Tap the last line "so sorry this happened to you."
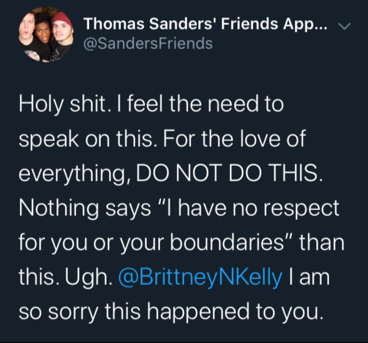Viewport: 368px width, 343px height. [168, 312]
